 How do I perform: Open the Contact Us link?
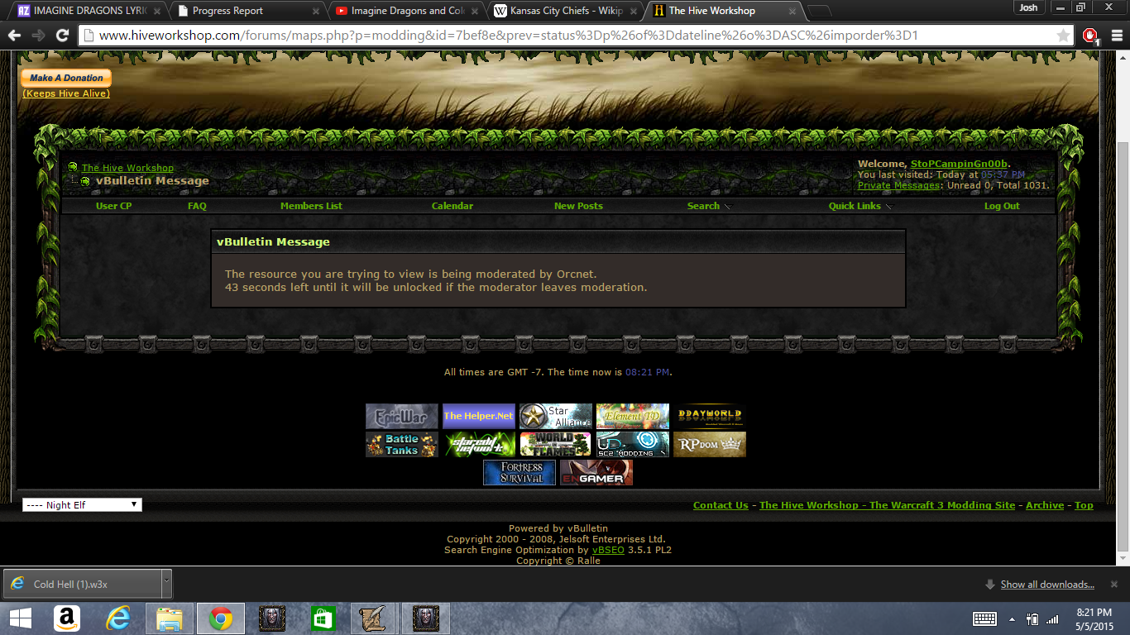(721, 505)
